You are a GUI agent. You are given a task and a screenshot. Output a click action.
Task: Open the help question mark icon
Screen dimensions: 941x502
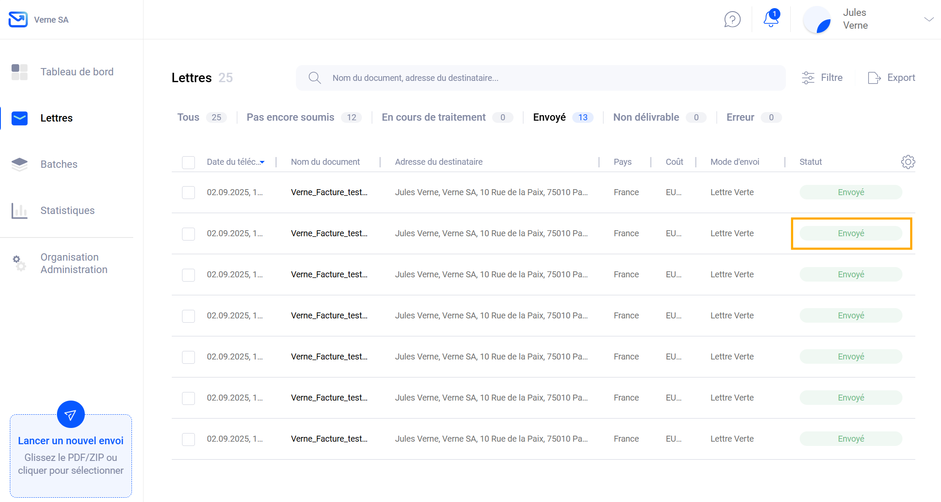[x=732, y=19]
